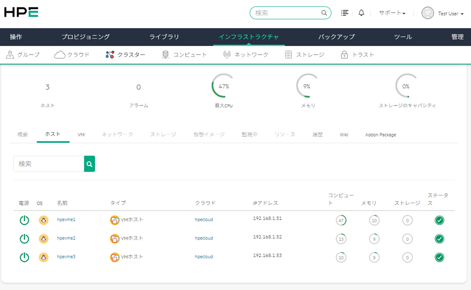Click the green status checkmark for hpevme1

click(439, 220)
